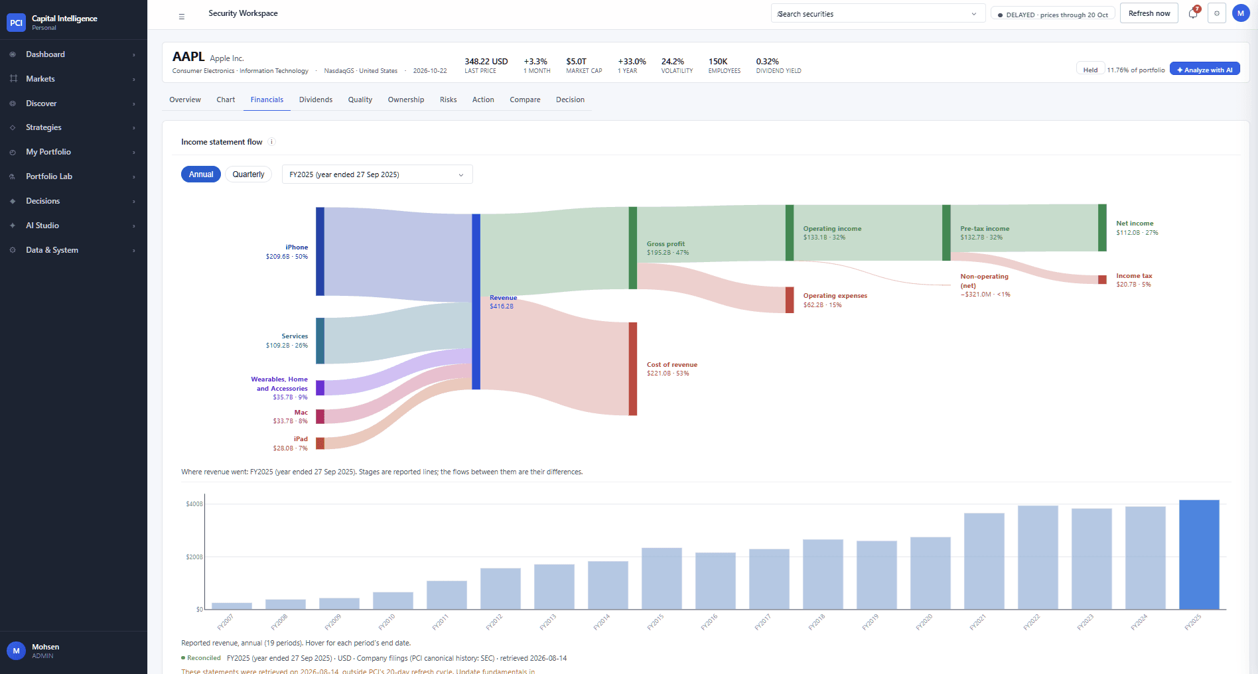
Task: Click the Mohsen avatar in the sidebar footer
Action: coord(16,651)
